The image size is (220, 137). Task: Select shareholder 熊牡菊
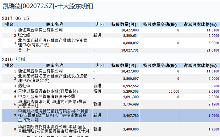pyautogui.click(x=24, y=86)
